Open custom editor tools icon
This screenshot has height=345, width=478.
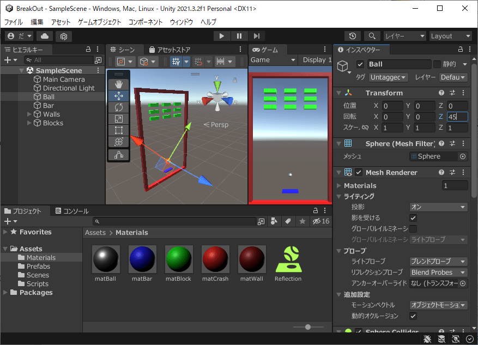119,155
